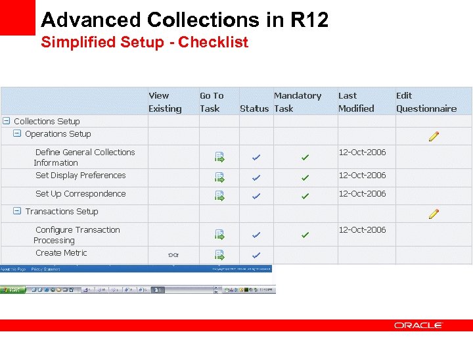Viewport: 473px width, 355px height.
Task: Click 12-Oct-2006 date for Configure Transaction Processing
Action: coord(362,230)
